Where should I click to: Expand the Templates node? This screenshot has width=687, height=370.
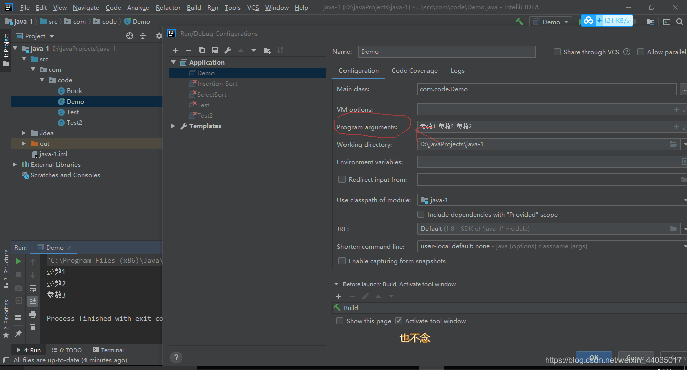[x=174, y=126]
